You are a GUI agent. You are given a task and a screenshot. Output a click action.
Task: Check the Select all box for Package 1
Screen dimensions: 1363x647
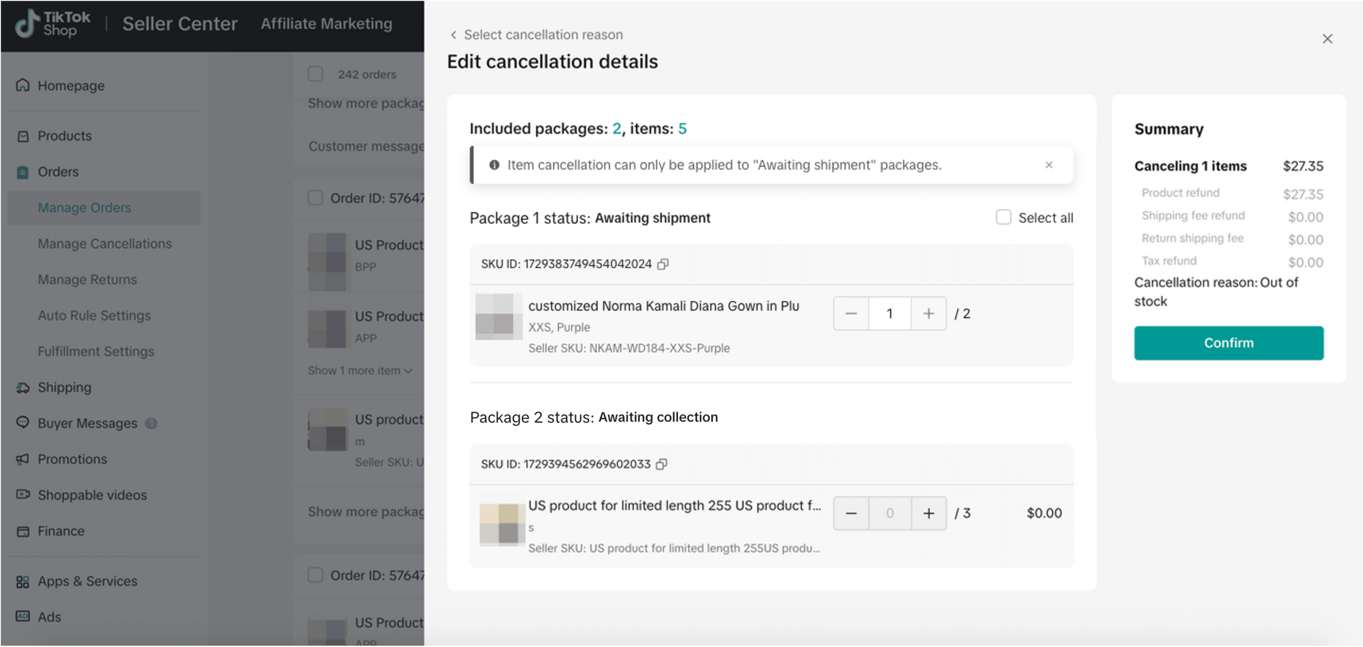pos(1004,217)
